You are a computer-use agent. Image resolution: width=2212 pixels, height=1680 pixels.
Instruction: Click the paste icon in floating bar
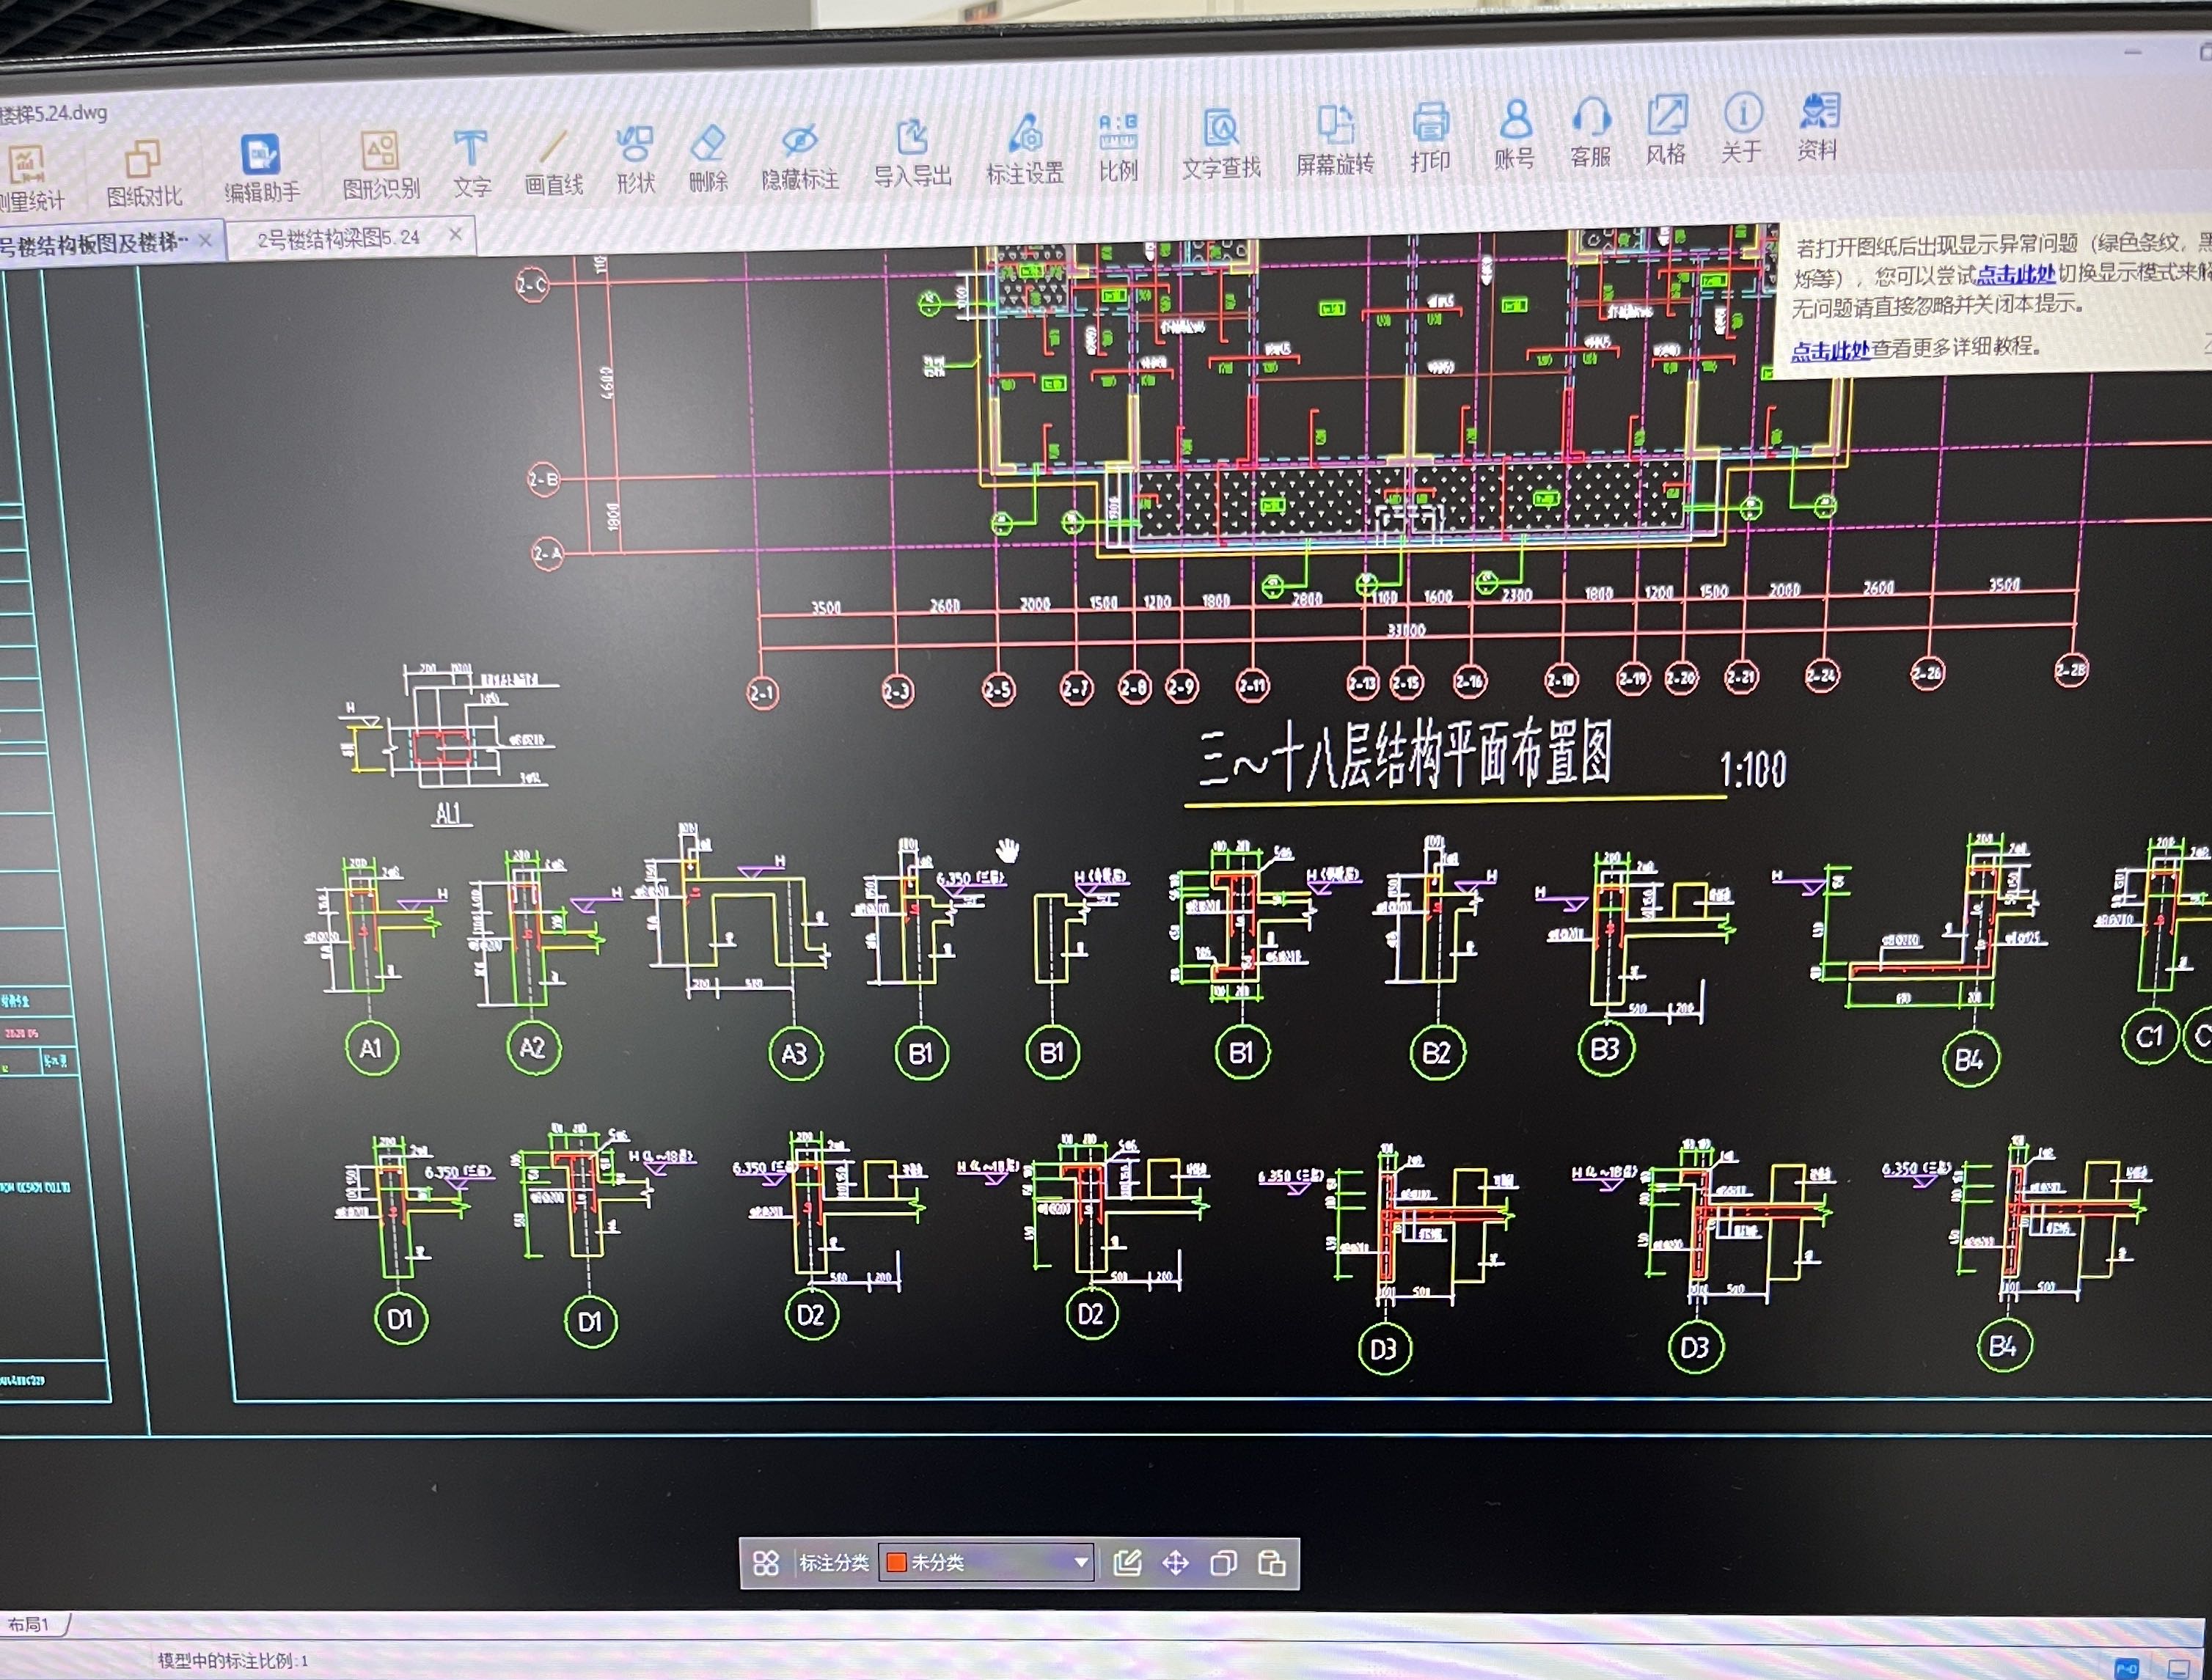pyautogui.click(x=1272, y=1562)
